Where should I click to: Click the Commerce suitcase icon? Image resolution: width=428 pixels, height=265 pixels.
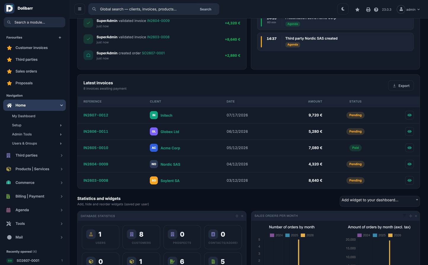tap(9, 183)
